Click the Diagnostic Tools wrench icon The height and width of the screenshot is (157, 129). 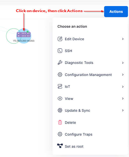point(60,63)
